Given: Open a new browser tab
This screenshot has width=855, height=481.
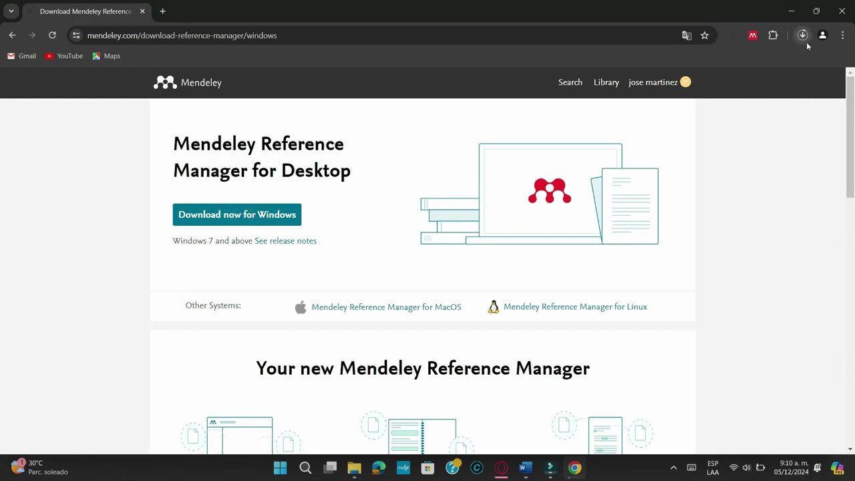Looking at the screenshot, I should 162,11.
